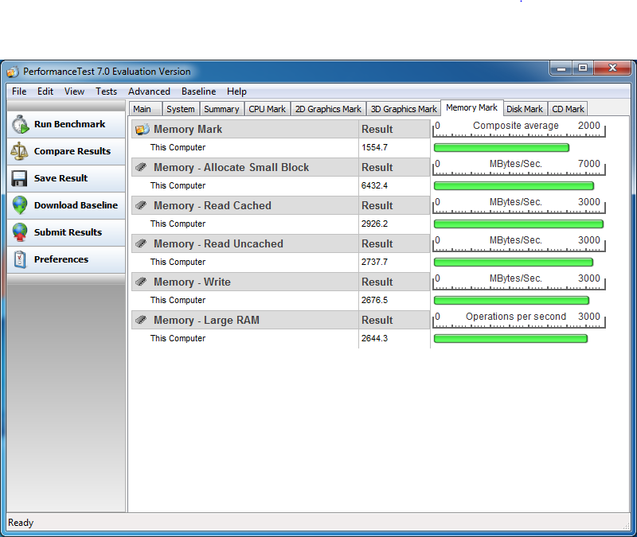Open the Baseline menu
This screenshot has width=637, height=537.
click(198, 91)
